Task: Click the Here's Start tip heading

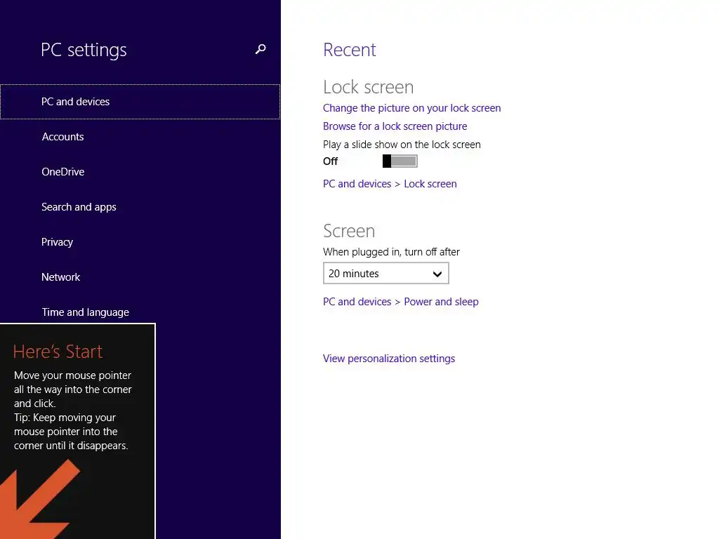Action: 58,352
